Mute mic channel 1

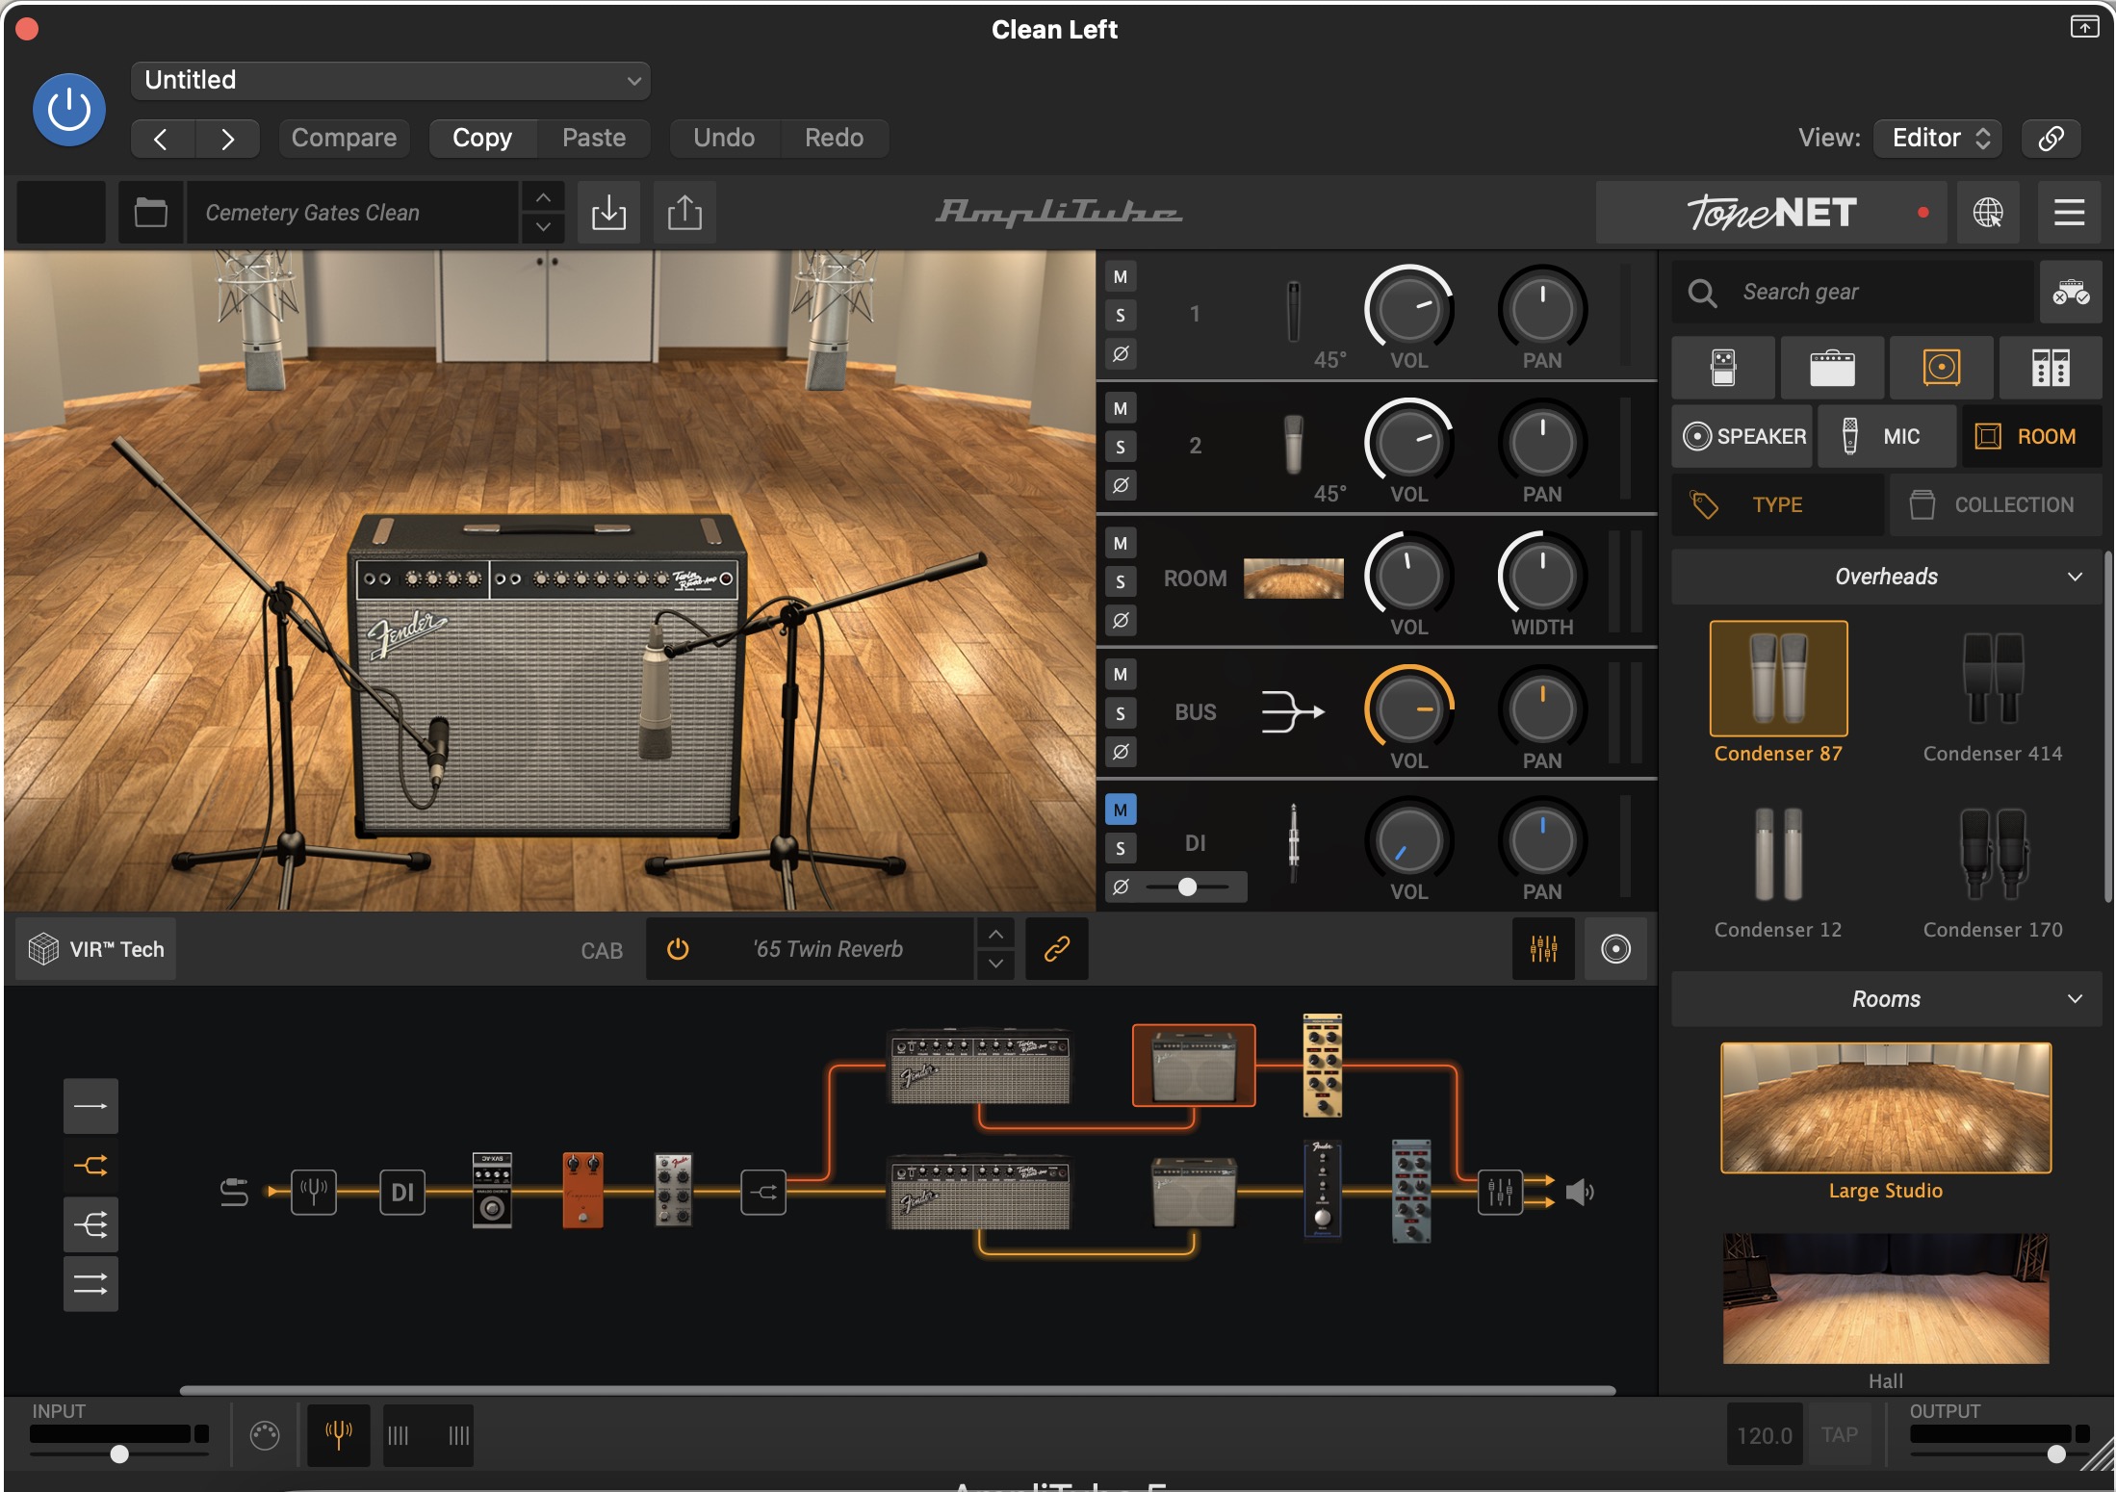coord(1121,277)
